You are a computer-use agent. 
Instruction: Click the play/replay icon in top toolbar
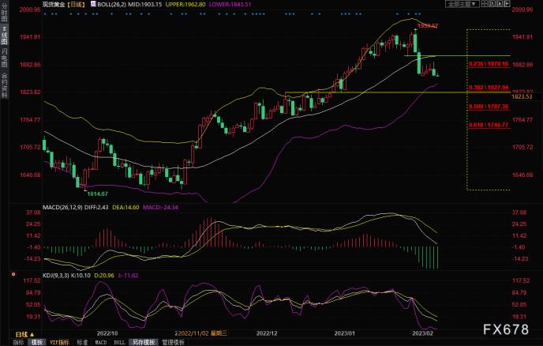pyautogui.click(x=500, y=4)
